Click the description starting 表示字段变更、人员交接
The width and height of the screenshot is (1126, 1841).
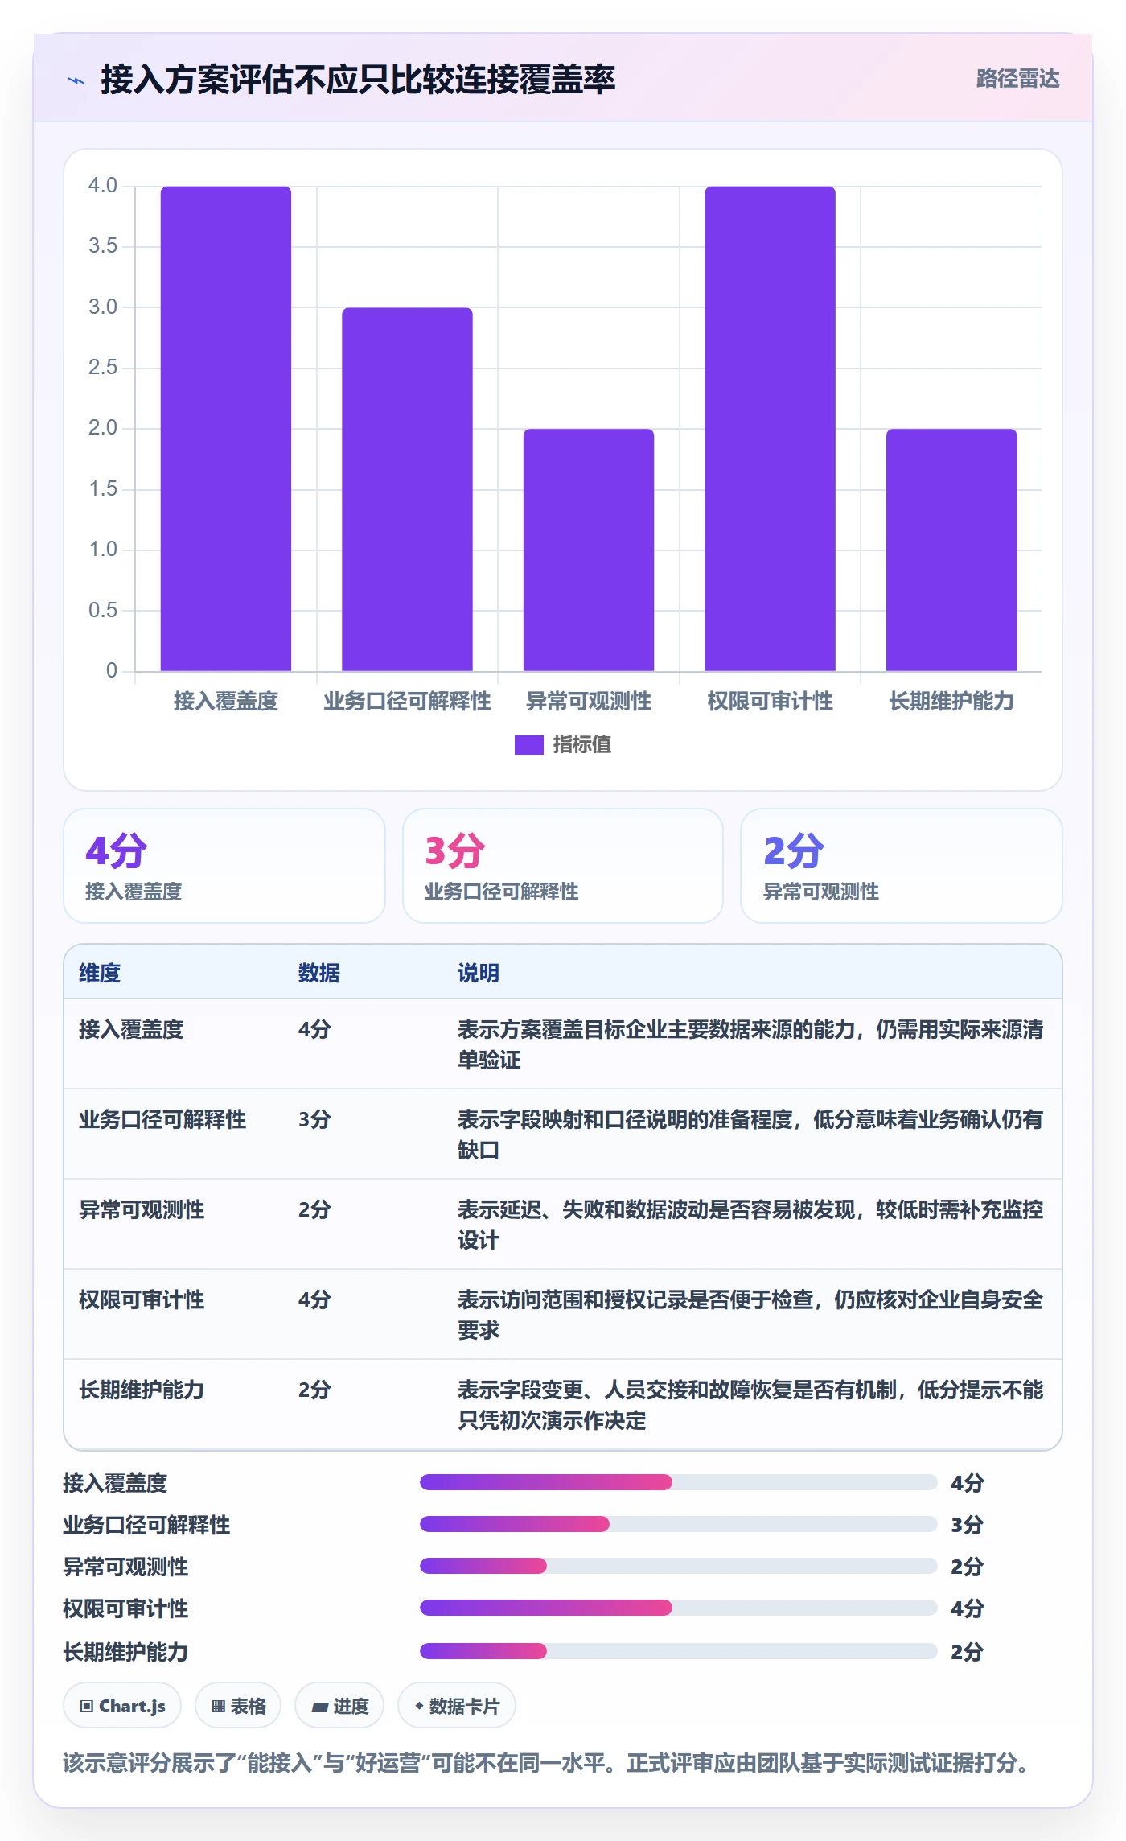click(x=750, y=1405)
